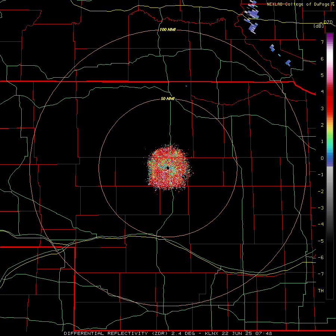This screenshot has height=336, width=336.
Task: Click the 100 NMI range ring label
Action: [168, 29]
